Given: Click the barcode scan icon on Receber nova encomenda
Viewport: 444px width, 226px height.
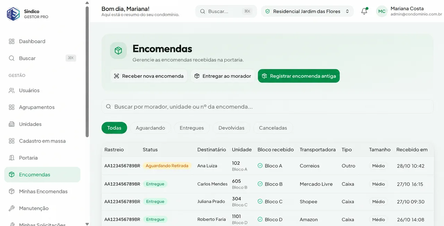Looking at the screenshot, I should 117,76.
